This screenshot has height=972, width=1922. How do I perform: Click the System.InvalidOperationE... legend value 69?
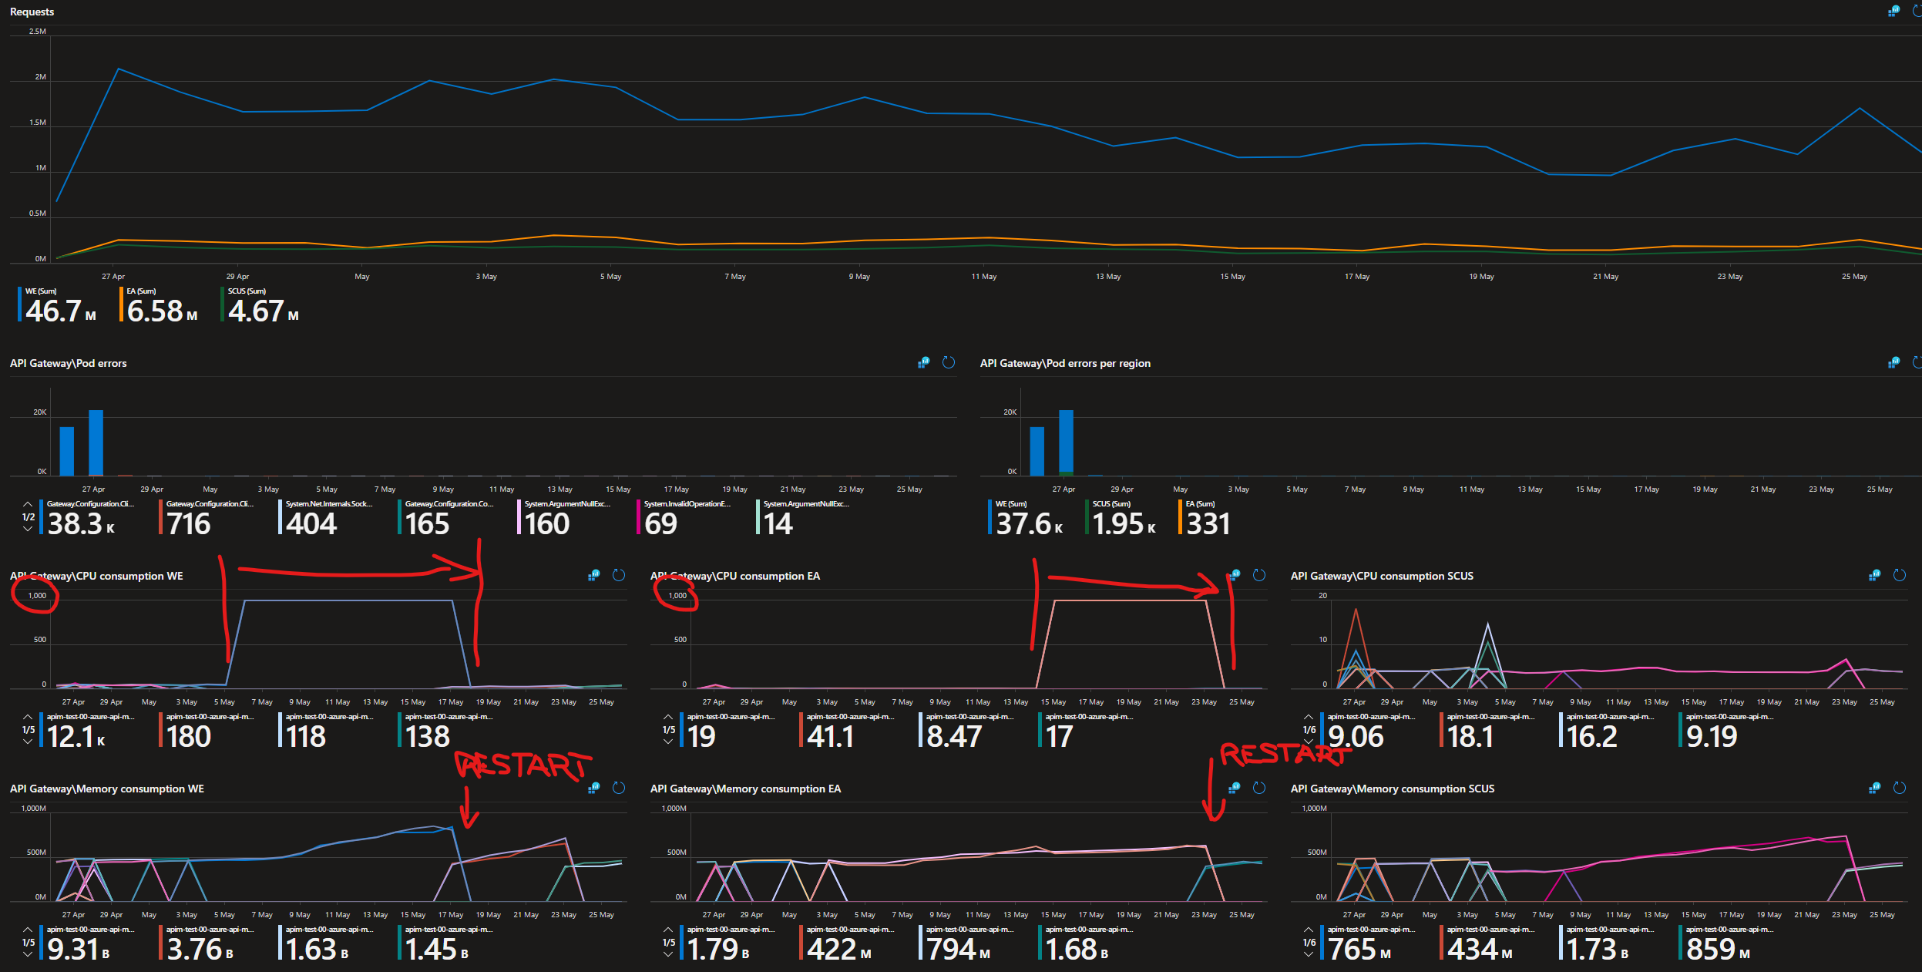pos(660,524)
